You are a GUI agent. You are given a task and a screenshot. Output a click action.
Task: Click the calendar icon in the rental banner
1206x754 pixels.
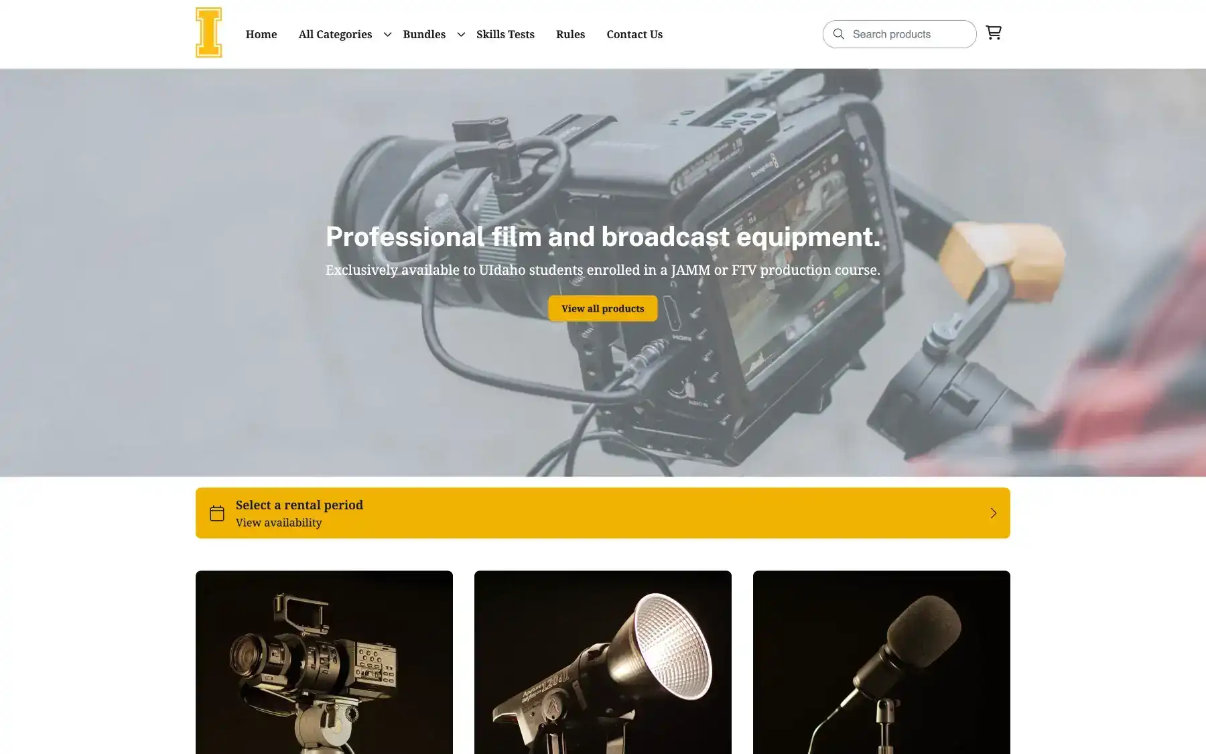coord(217,513)
